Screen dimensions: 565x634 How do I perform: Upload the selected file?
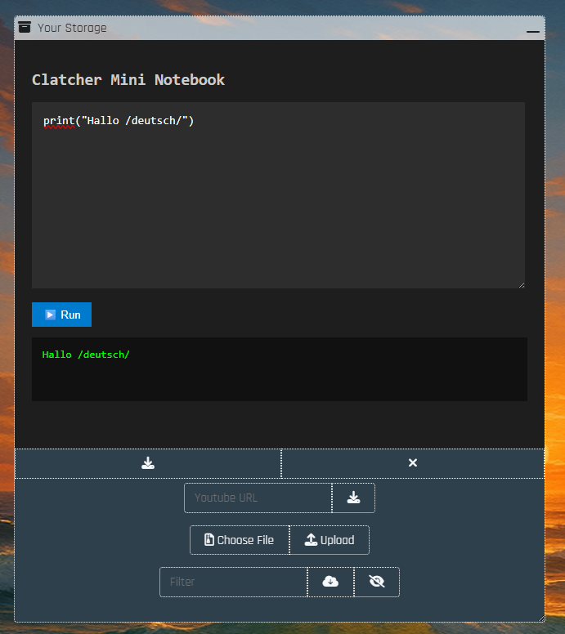click(x=330, y=540)
